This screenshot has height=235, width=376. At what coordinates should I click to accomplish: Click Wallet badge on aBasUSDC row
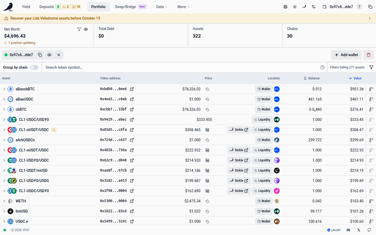264,99
